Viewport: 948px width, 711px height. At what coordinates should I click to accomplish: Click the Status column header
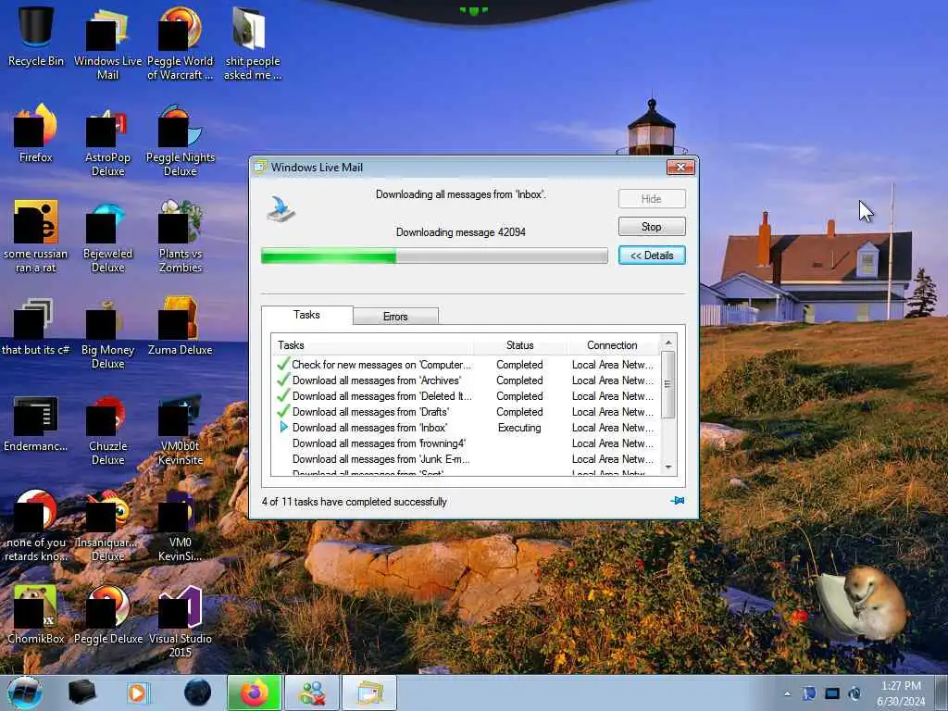(x=520, y=345)
